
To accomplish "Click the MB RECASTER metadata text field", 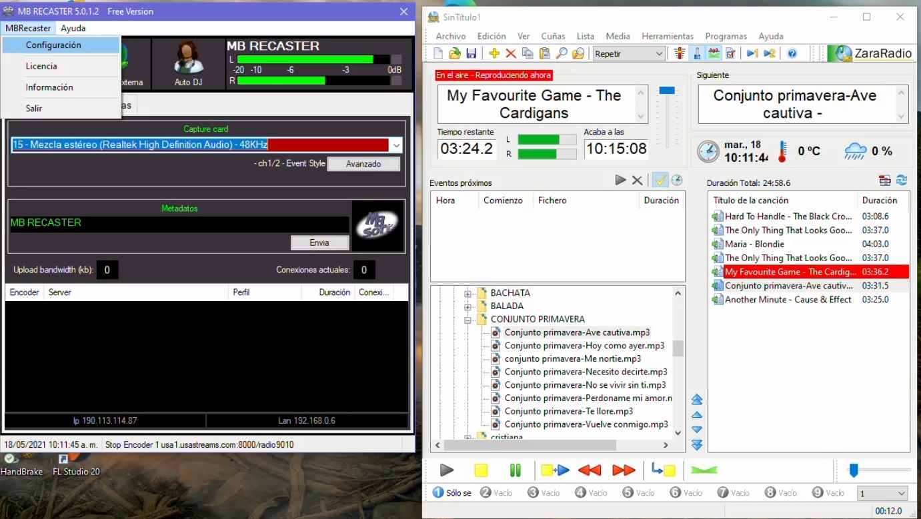I will pos(179,223).
